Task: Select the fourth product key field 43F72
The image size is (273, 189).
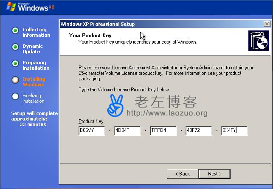Action: coord(199,131)
